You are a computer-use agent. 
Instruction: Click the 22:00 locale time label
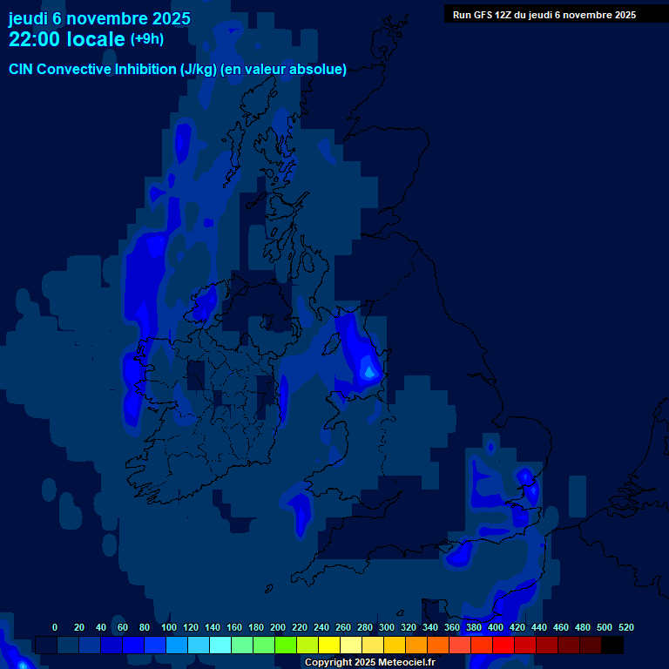(x=66, y=39)
